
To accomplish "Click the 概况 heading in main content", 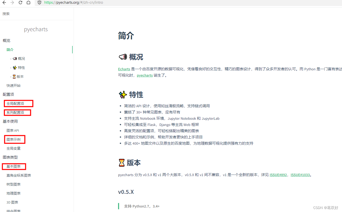I will coord(136,57).
